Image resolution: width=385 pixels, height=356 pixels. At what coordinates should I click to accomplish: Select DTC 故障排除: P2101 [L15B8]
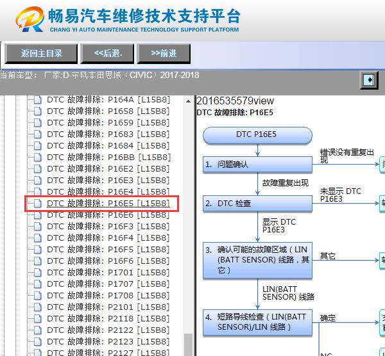[x=108, y=307]
